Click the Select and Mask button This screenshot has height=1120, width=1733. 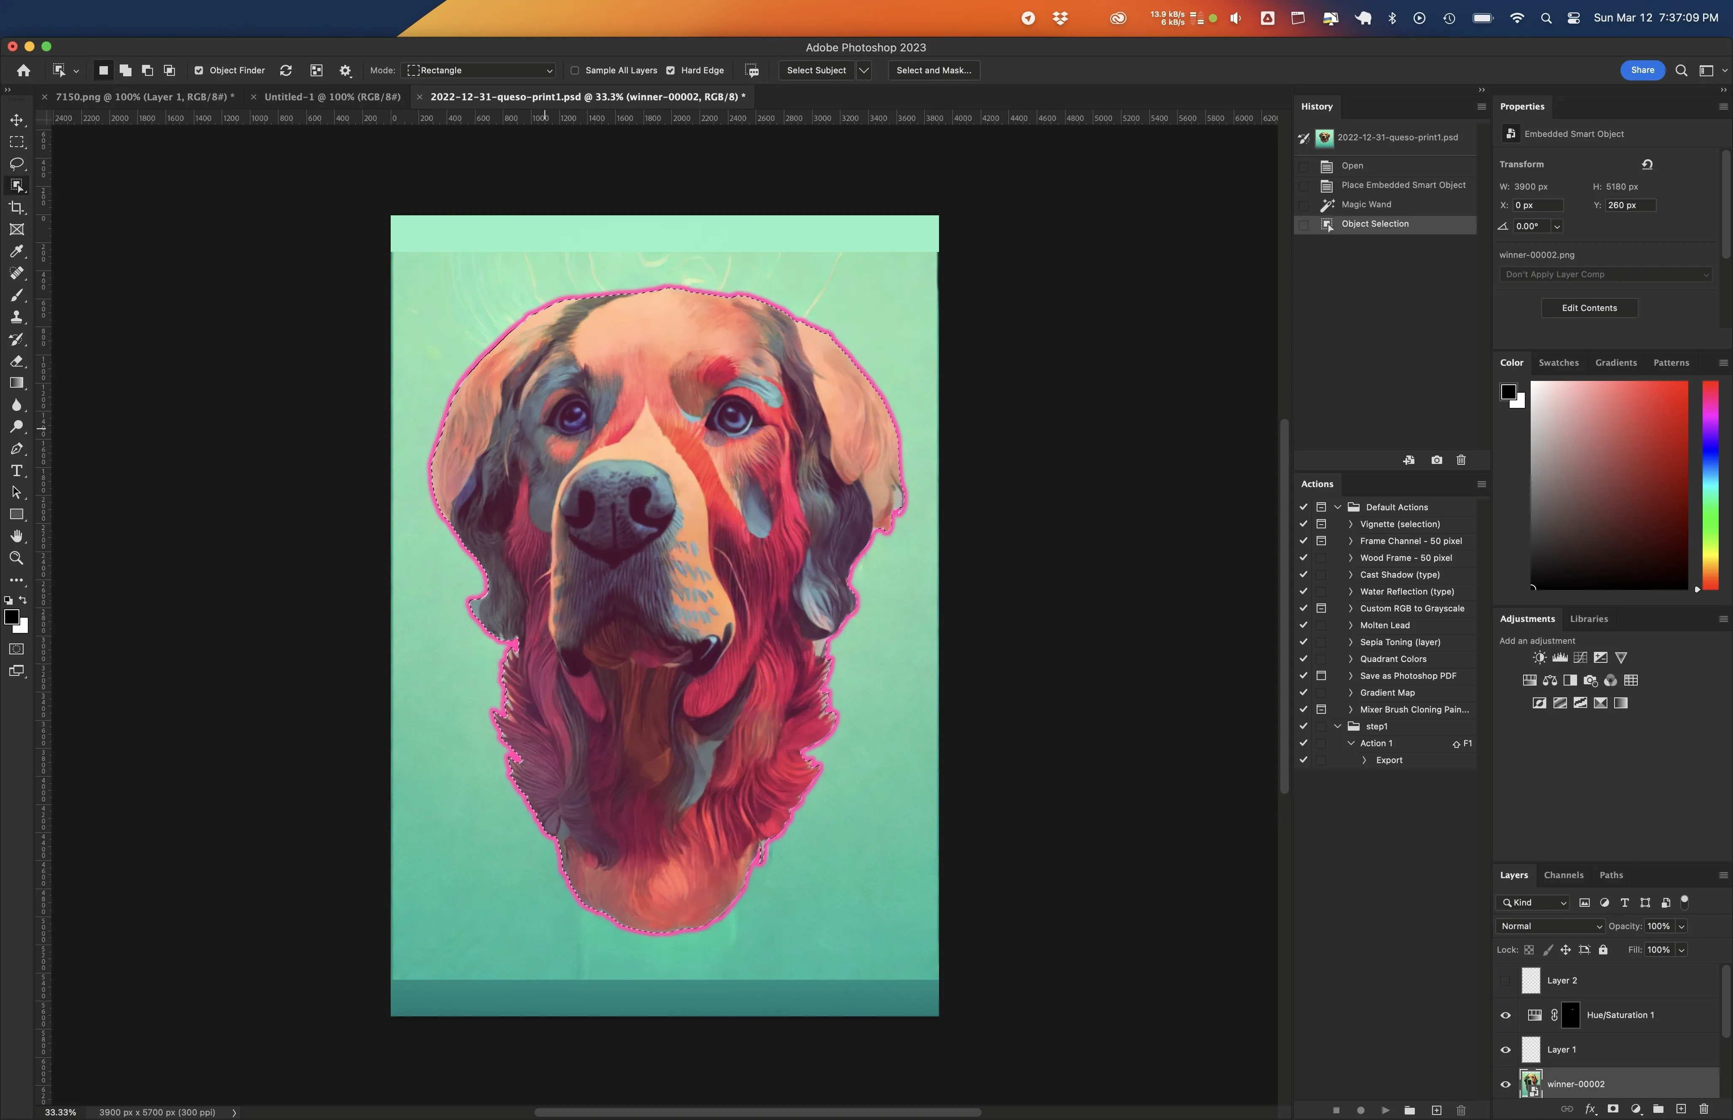[x=933, y=70]
